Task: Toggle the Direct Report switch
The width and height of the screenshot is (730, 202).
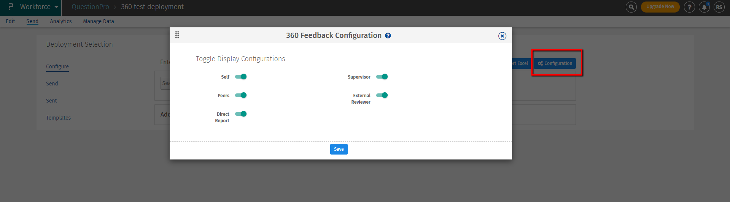Action: [241, 114]
